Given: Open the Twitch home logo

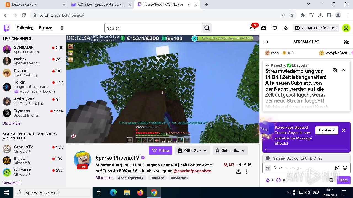Looking at the screenshot, I should (x=7, y=28).
